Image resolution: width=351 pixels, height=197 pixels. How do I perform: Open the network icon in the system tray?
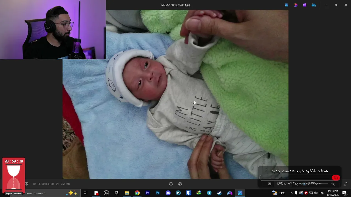311,193
